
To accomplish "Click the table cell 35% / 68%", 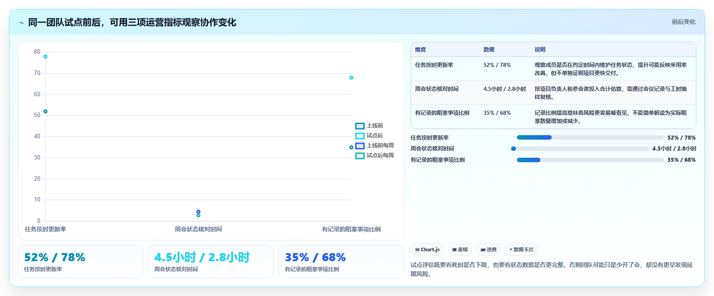I will (497, 113).
